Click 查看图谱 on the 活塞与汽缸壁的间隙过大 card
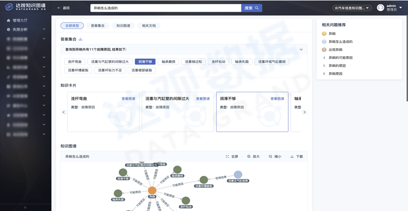 (203, 99)
